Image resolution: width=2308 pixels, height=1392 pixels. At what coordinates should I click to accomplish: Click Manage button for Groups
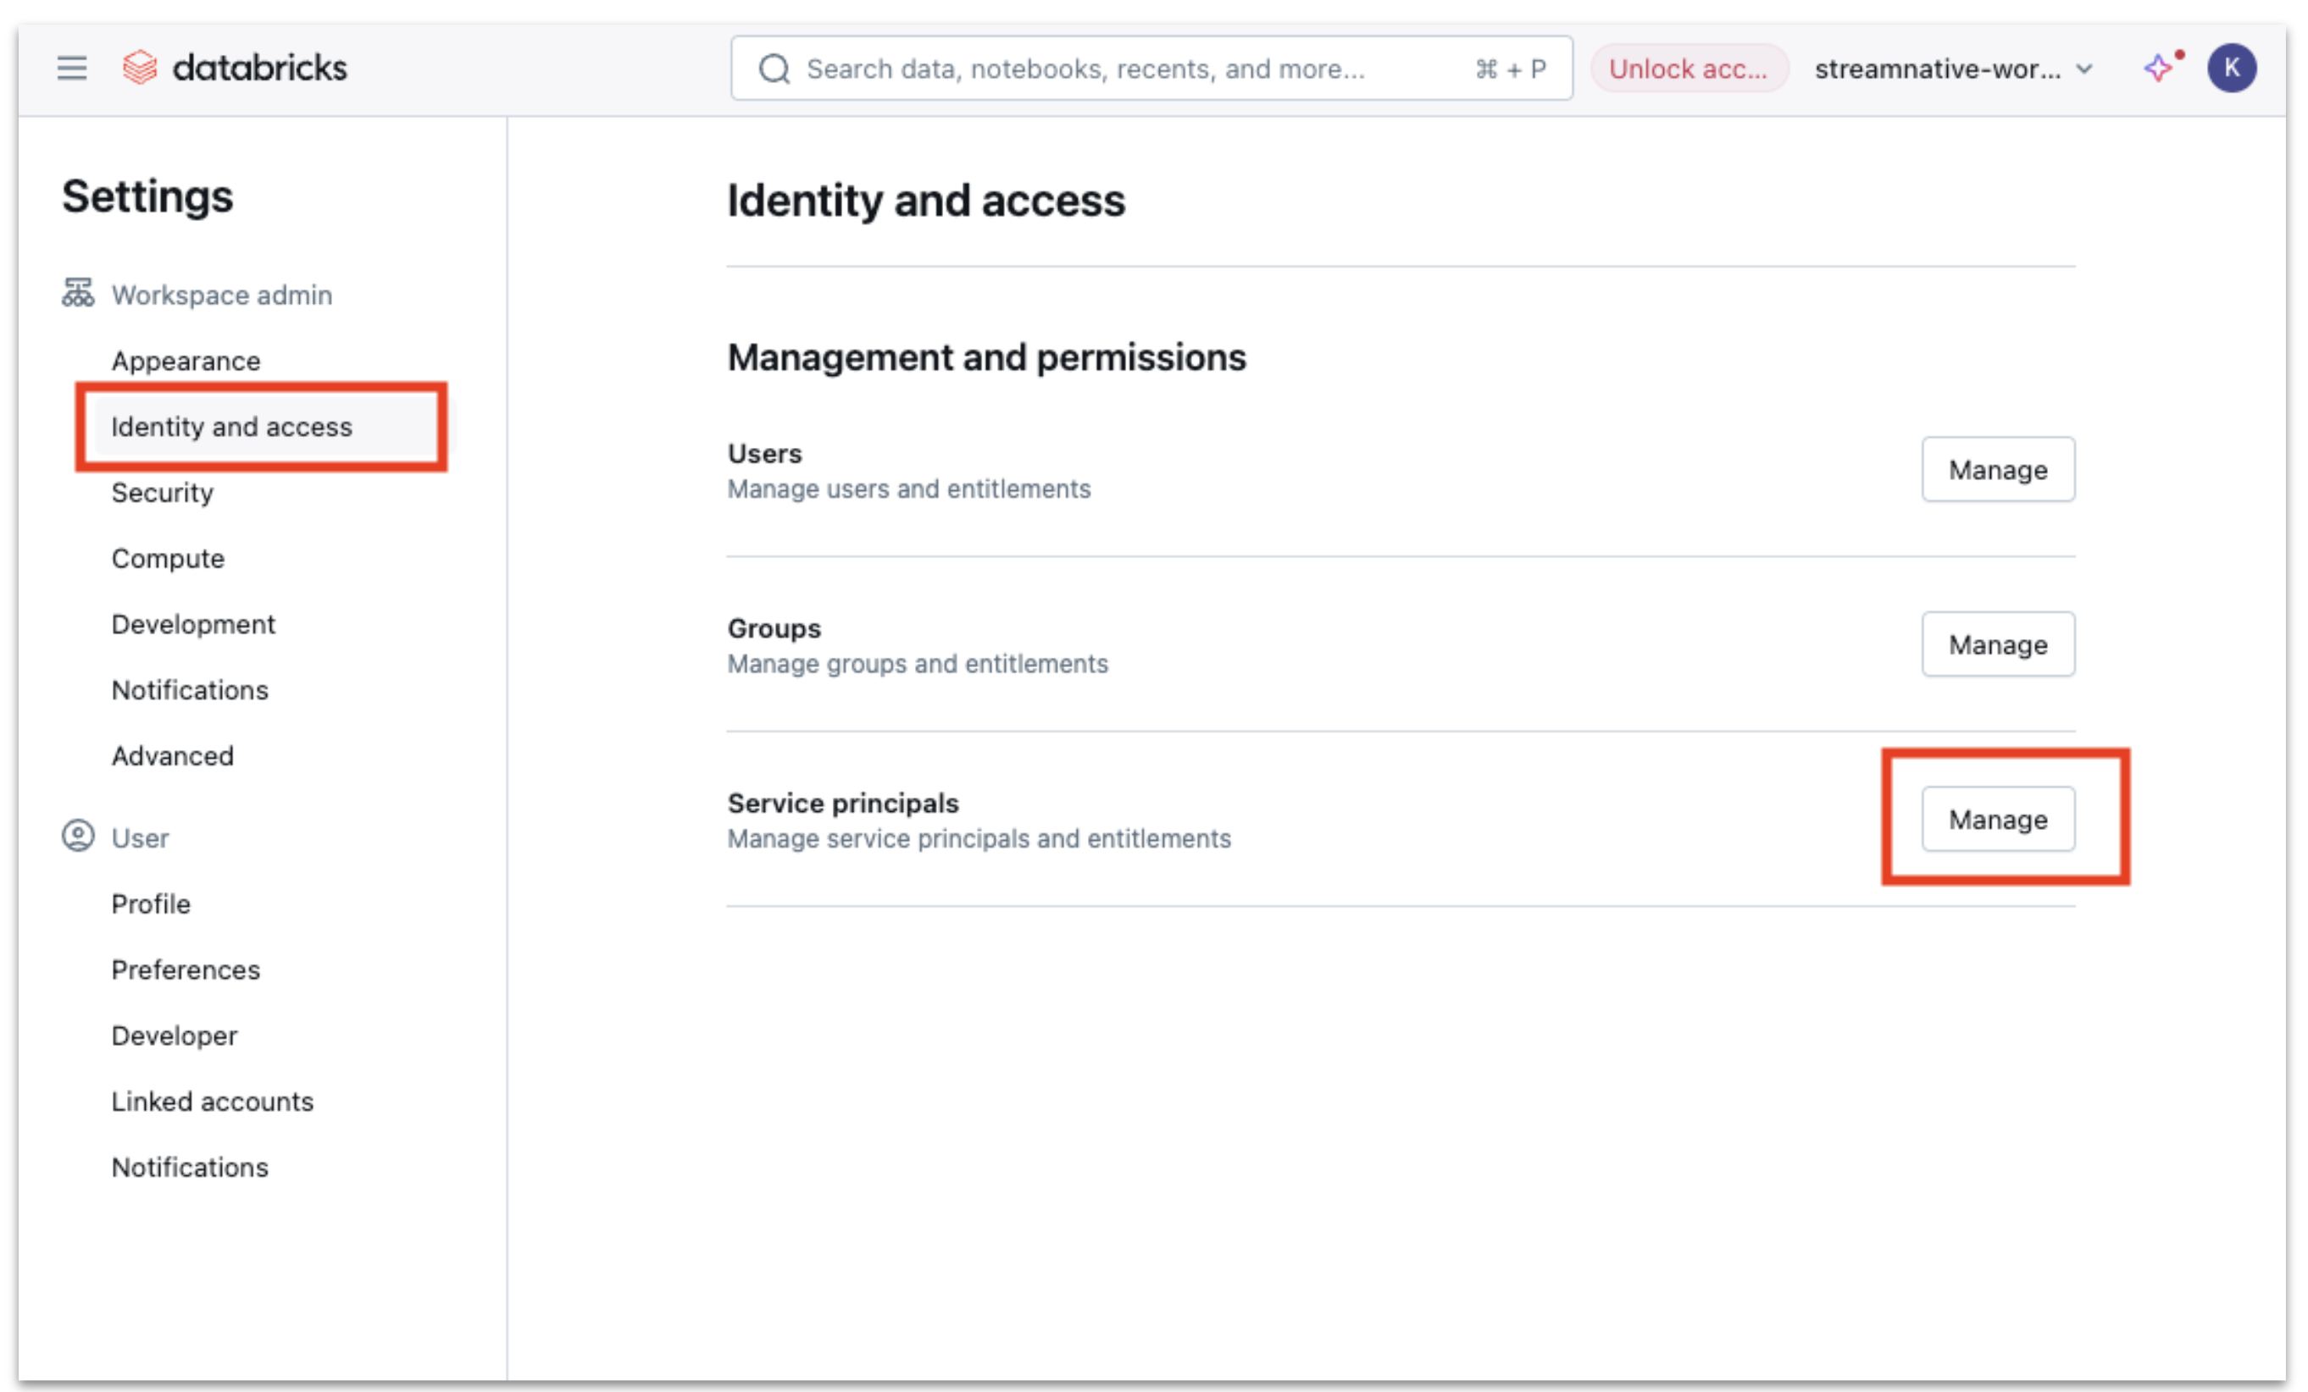(x=2000, y=643)
